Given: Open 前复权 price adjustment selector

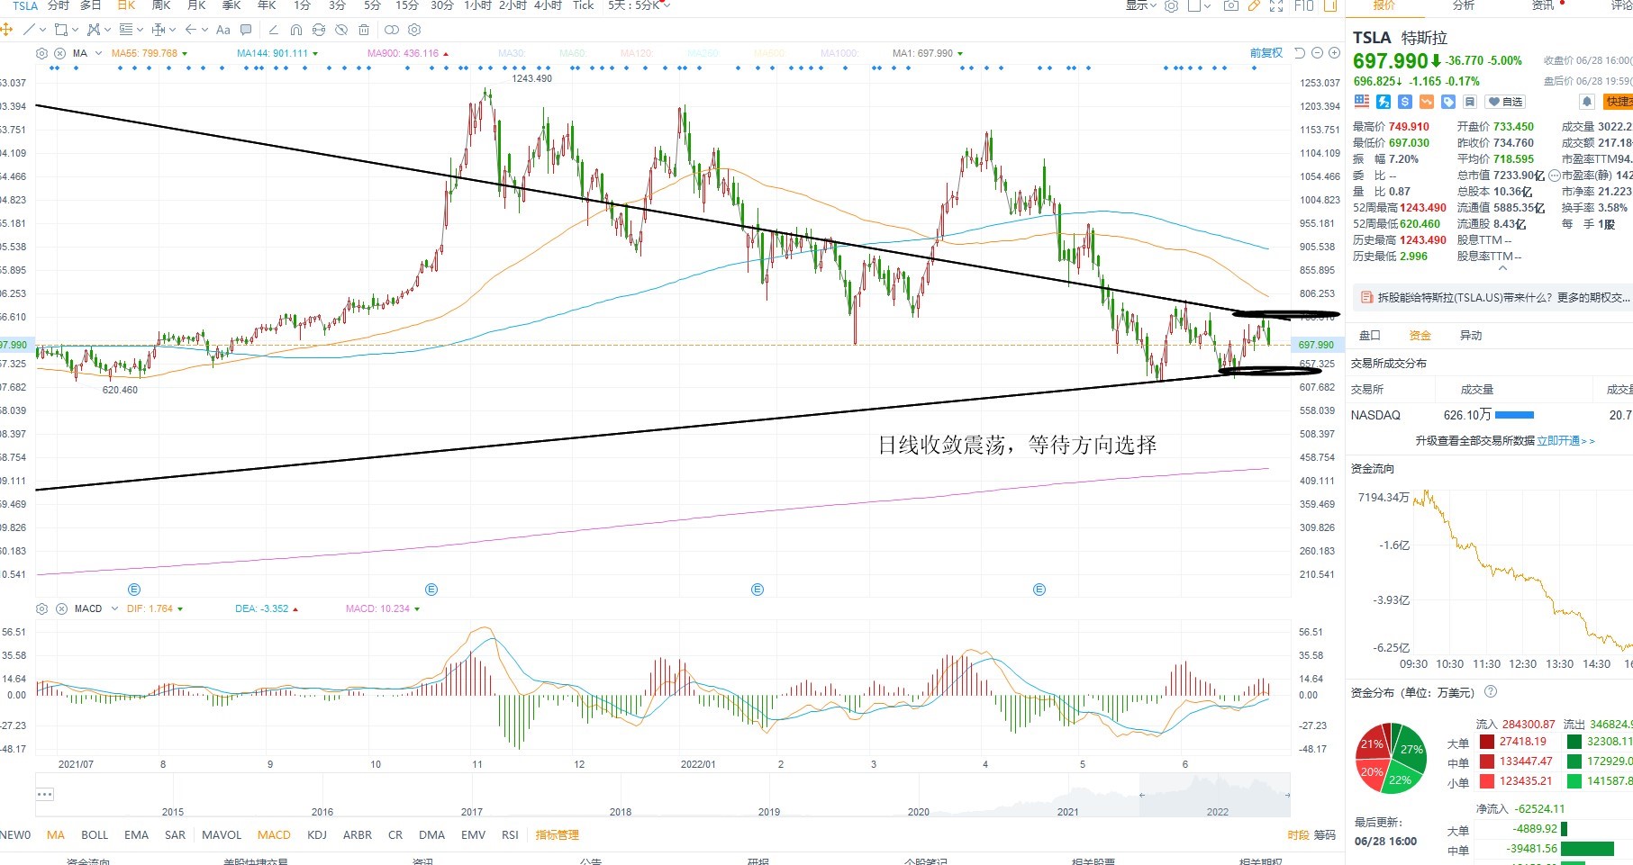Looking at the screenshot, I should tap(1266, 53).
